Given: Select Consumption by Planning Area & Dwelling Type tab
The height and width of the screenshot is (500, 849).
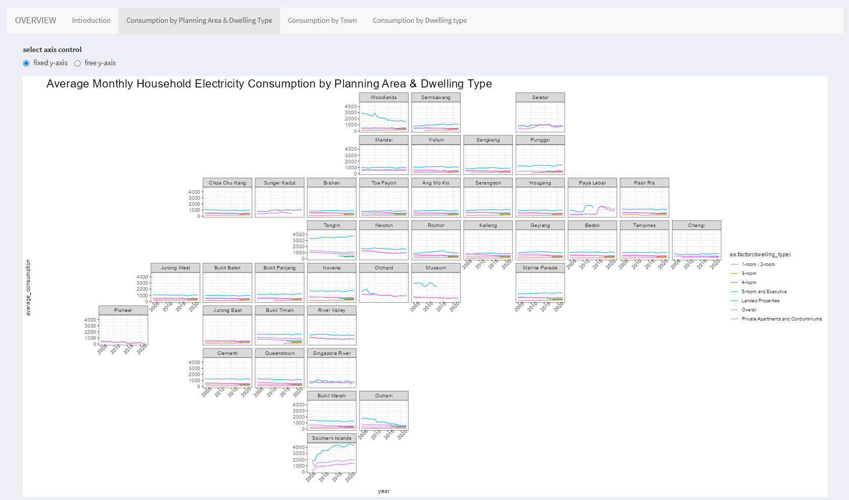Looking at the screenshot, I should [x=199, y=21].
